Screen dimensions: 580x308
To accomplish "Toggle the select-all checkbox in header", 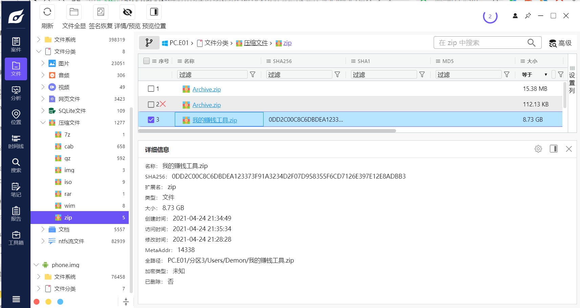I will pos(146,61).
